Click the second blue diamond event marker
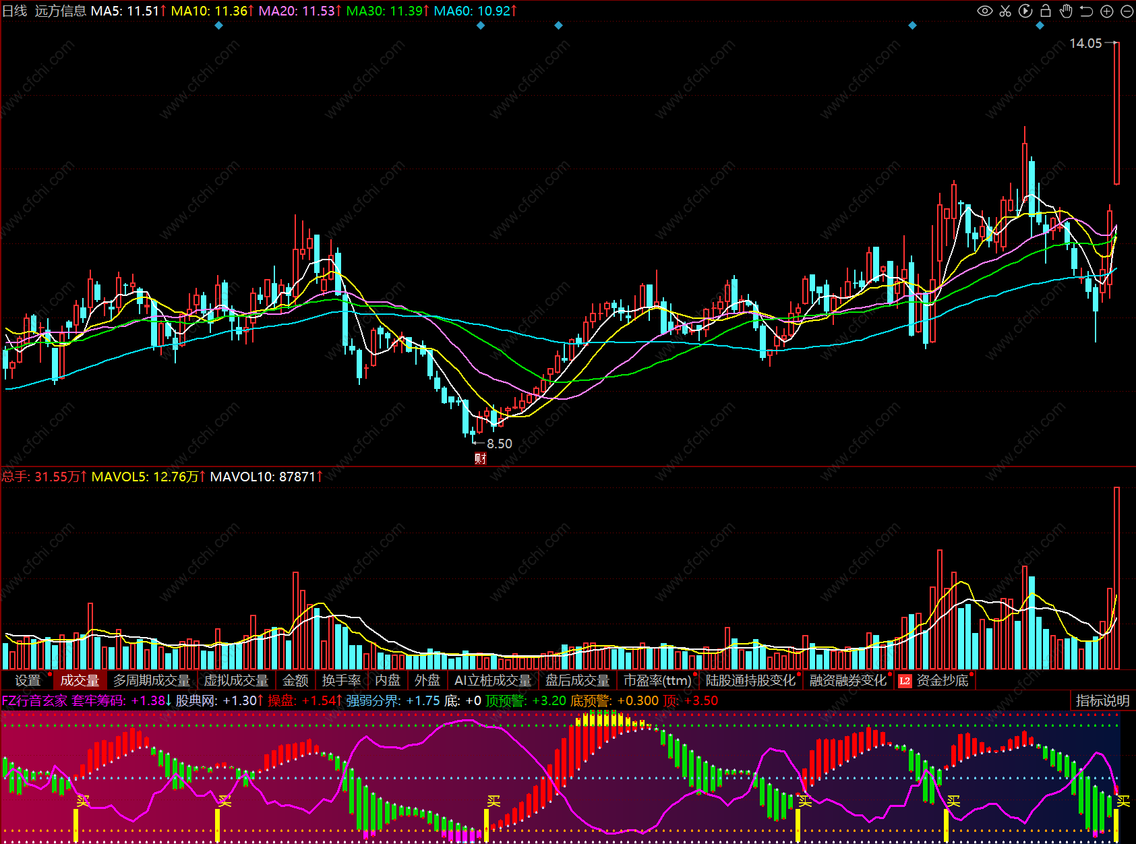Image resolution: width=1136 pixels, height=844 pixels. coord(481,26)
